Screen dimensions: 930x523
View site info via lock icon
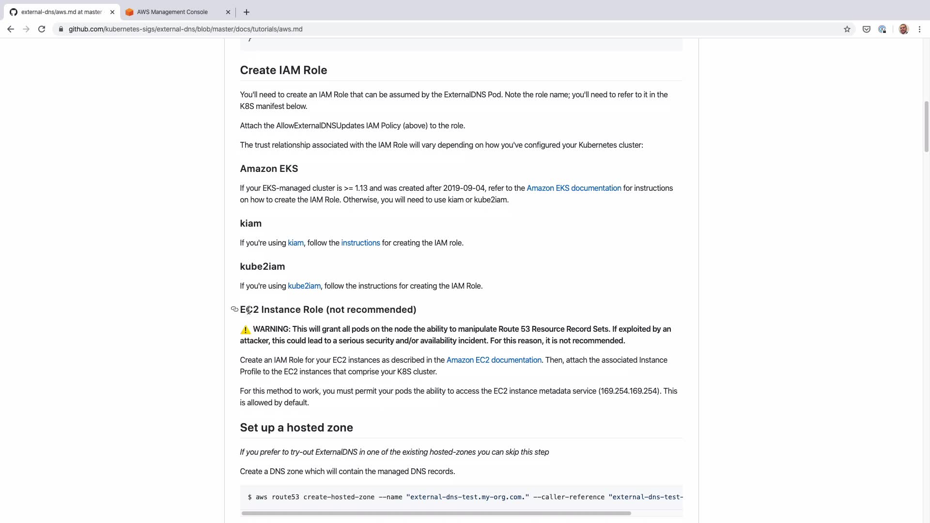point(61,29)
